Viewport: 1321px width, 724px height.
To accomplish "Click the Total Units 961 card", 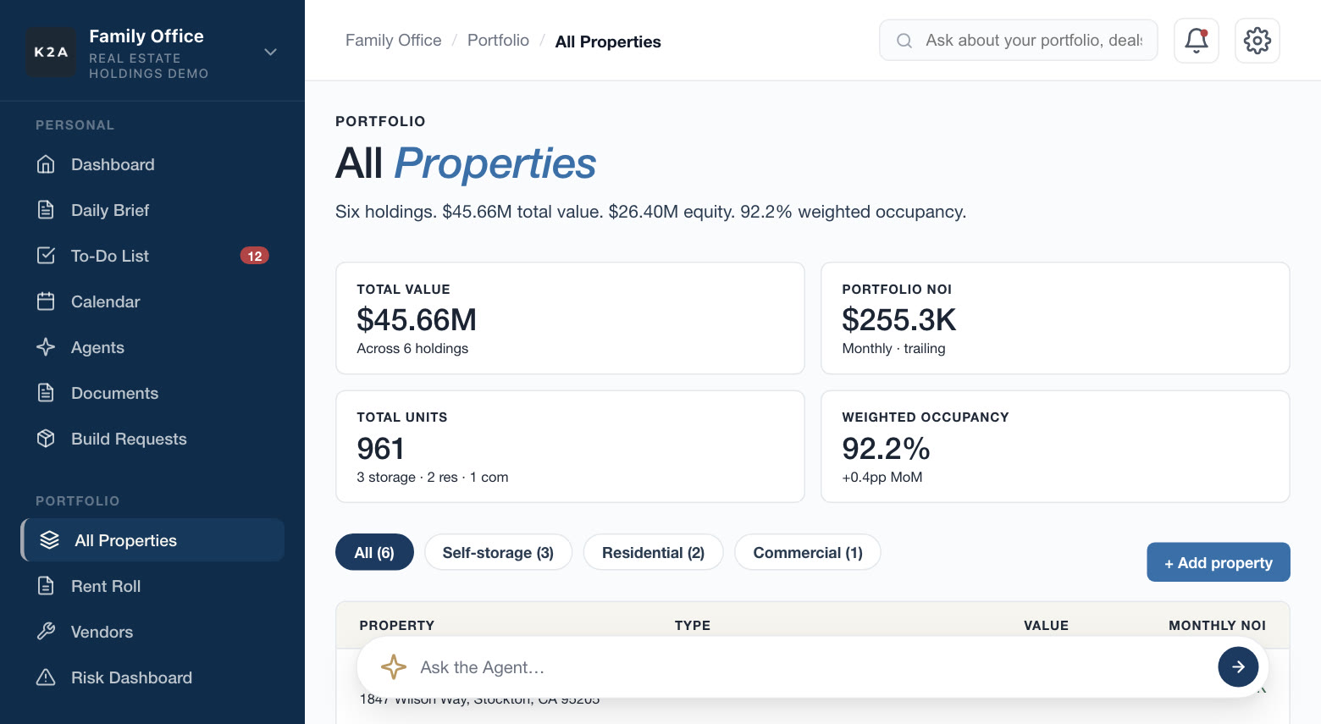I will tap(570, 446).
